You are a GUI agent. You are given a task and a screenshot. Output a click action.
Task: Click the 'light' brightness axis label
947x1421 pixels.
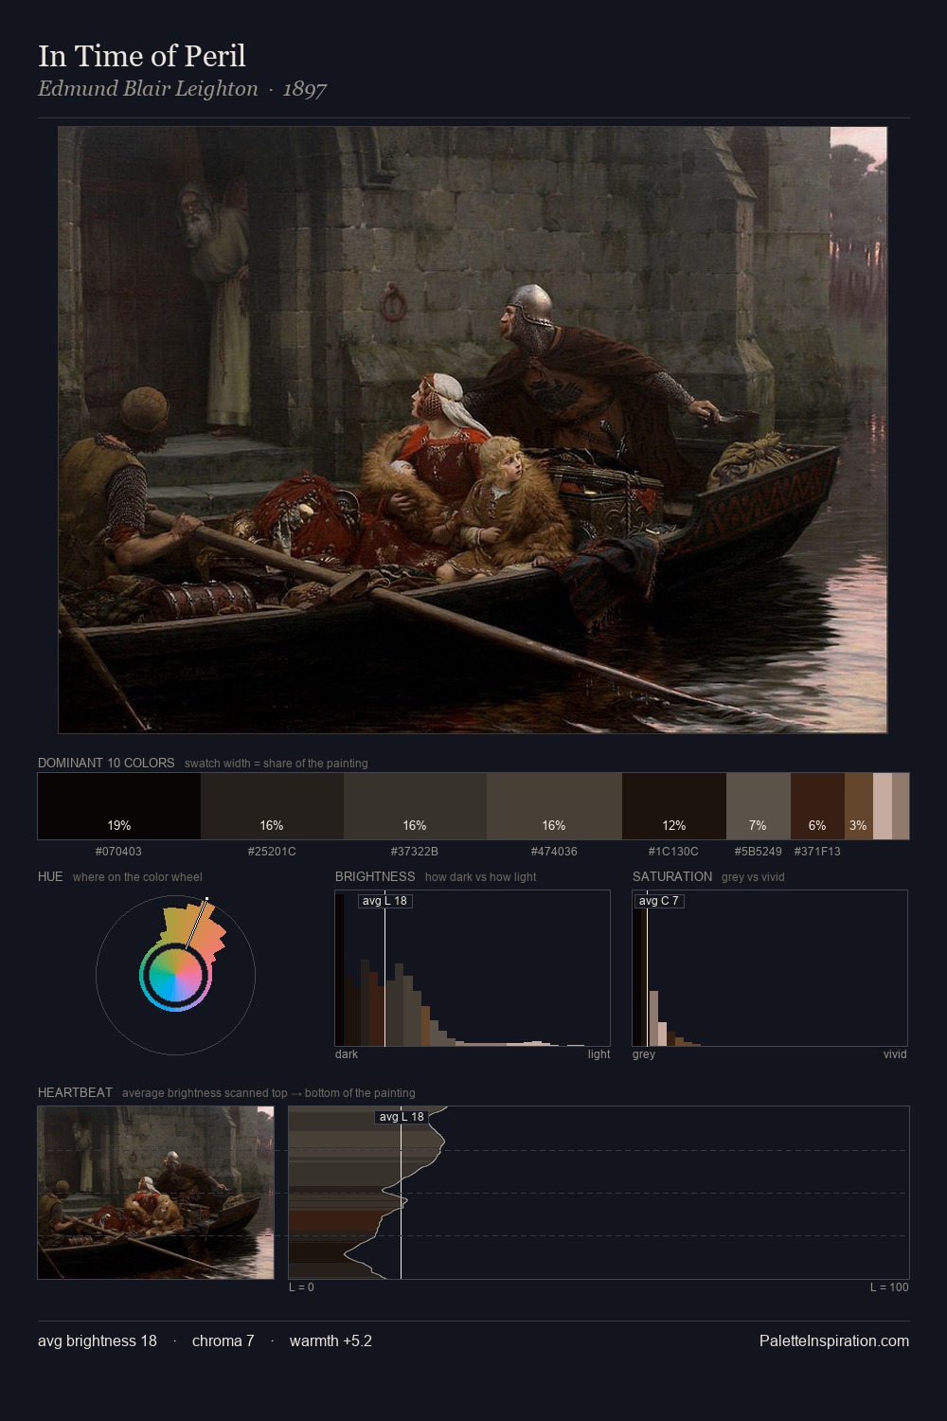coord(599,1054)
